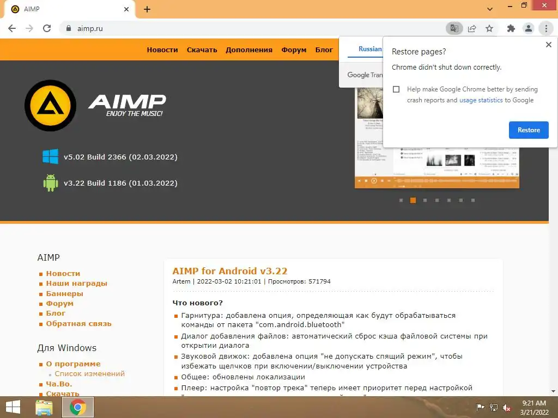Select the active orange slideshow dot
The height and width of the screenshot is (418, 558).
(413, 200)
